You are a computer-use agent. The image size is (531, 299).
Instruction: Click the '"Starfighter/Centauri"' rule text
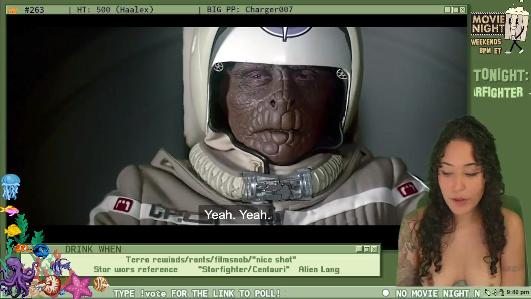click(244, 269)
